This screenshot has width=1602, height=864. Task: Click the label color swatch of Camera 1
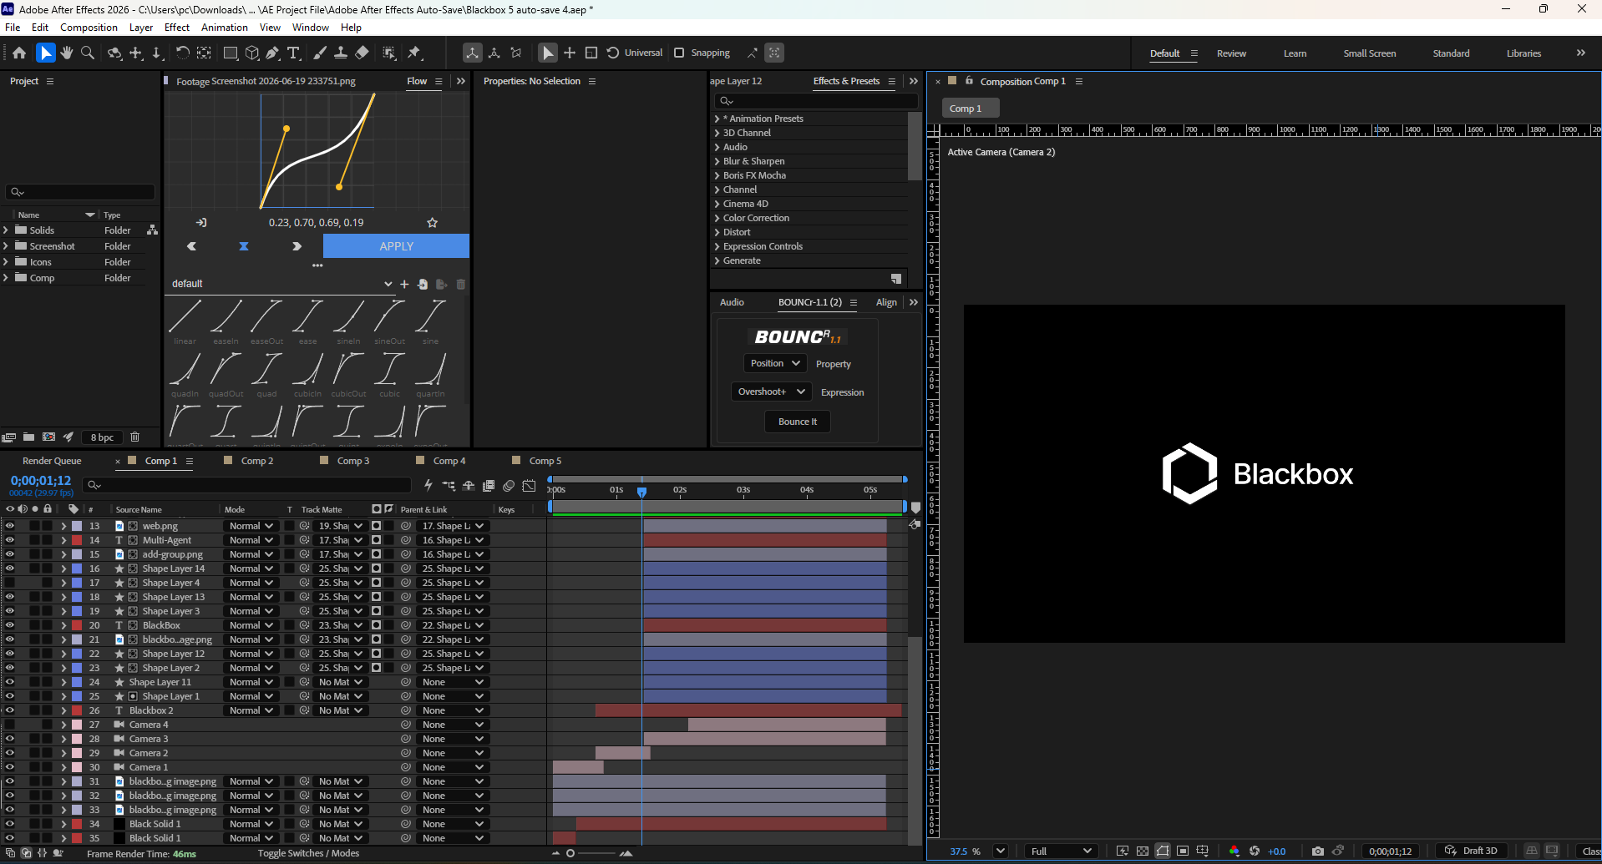click(x=77, y=767)
